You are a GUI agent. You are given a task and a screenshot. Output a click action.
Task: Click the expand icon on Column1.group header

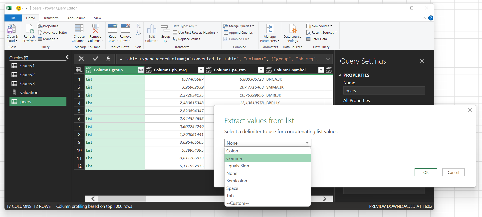pos(141,70)
